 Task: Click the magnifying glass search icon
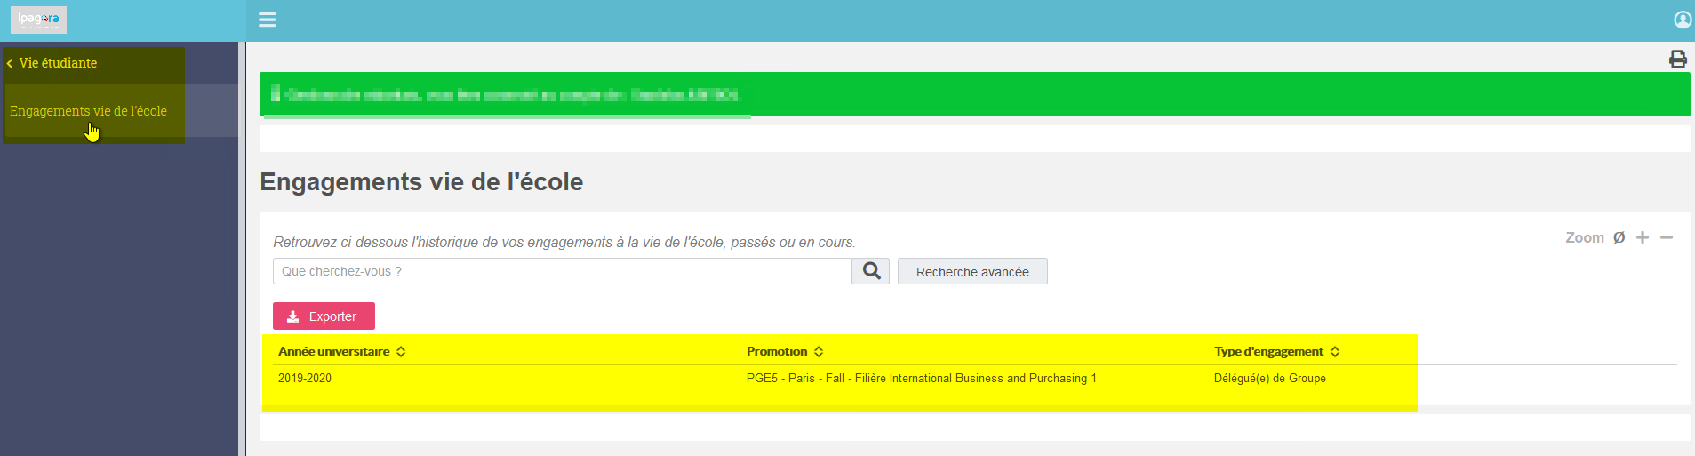pyautogui.click(x=871, y=271)
